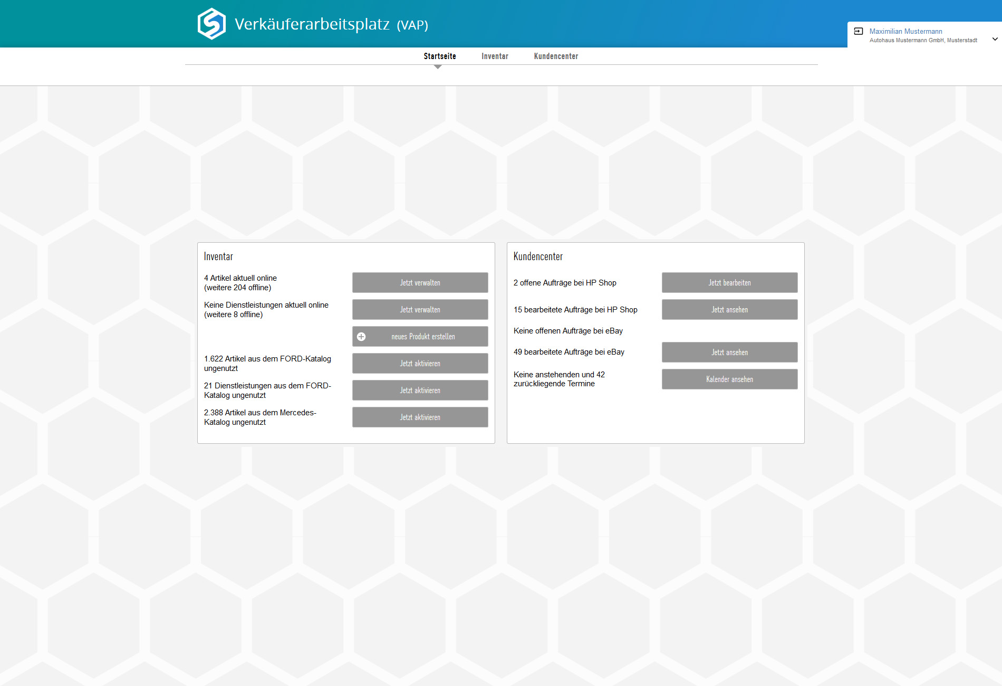Click the logout icon beside Maximilian Mustermann
The width and height of the screenshot is (1002, 686).
click(x=858, y=31)
